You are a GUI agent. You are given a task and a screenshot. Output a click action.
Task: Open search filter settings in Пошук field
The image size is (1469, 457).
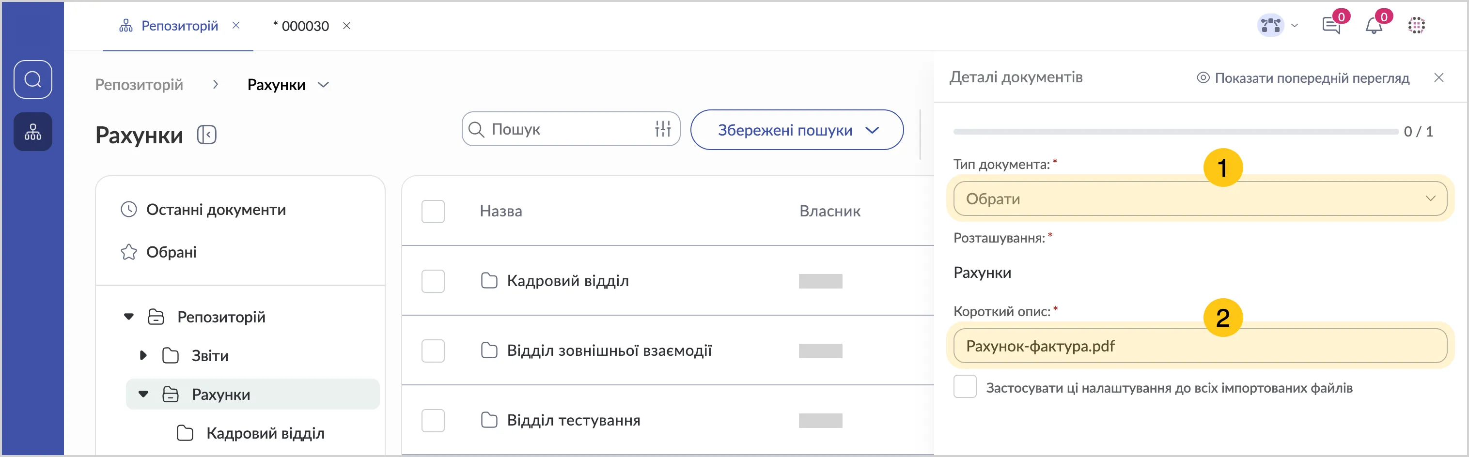(x=663, y=129)
